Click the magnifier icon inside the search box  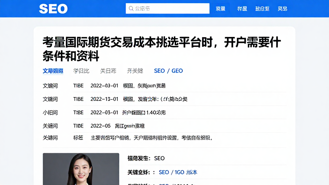point(131,8)
